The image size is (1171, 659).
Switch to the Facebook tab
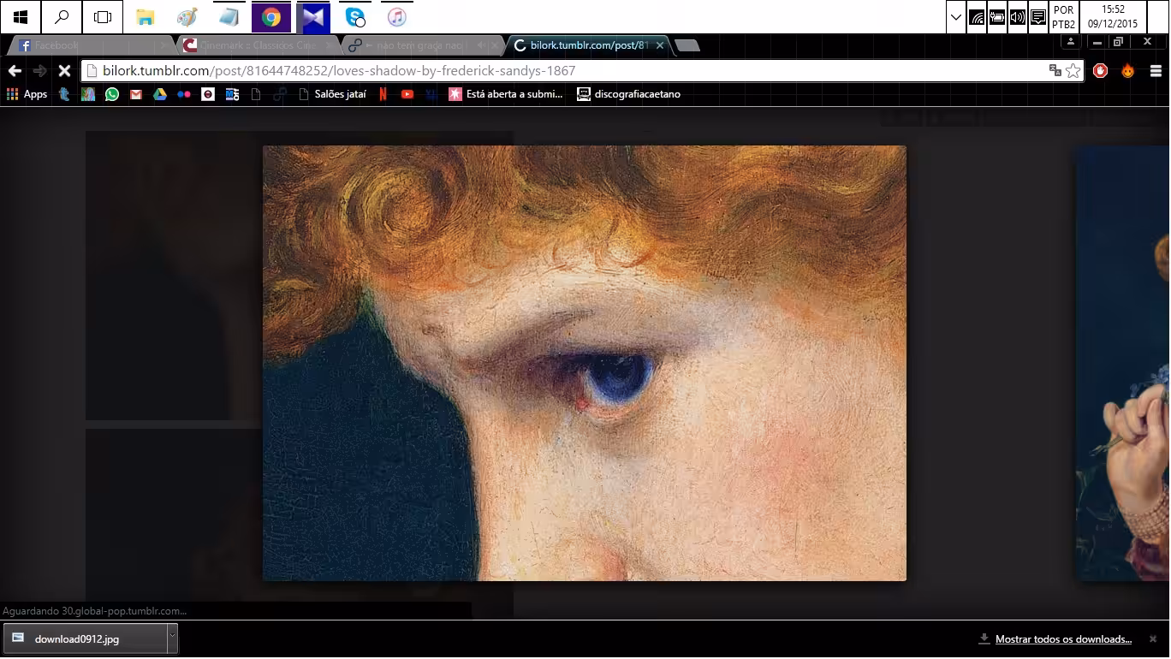point(90,45)
